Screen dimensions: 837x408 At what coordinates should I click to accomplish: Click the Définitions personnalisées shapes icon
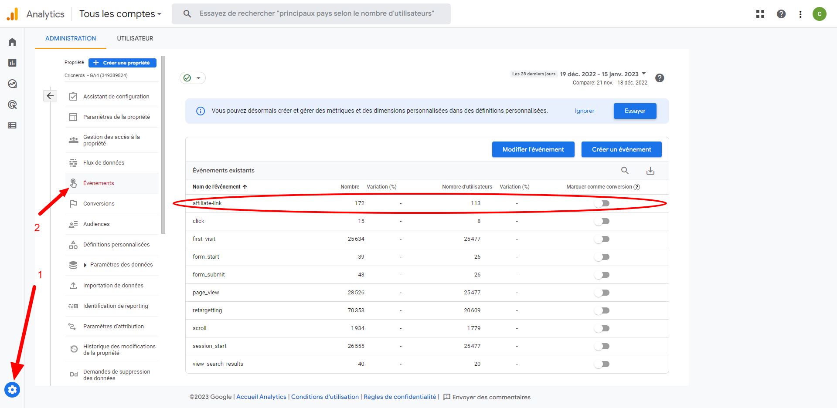(73, 245)
